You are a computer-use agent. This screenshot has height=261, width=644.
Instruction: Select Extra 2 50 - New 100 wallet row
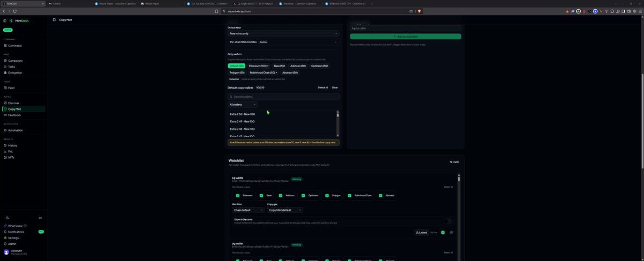282,114
